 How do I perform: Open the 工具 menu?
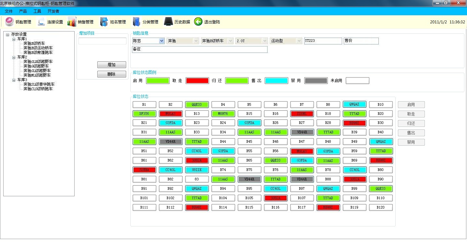pyautogui.click(x=37, y=11)
